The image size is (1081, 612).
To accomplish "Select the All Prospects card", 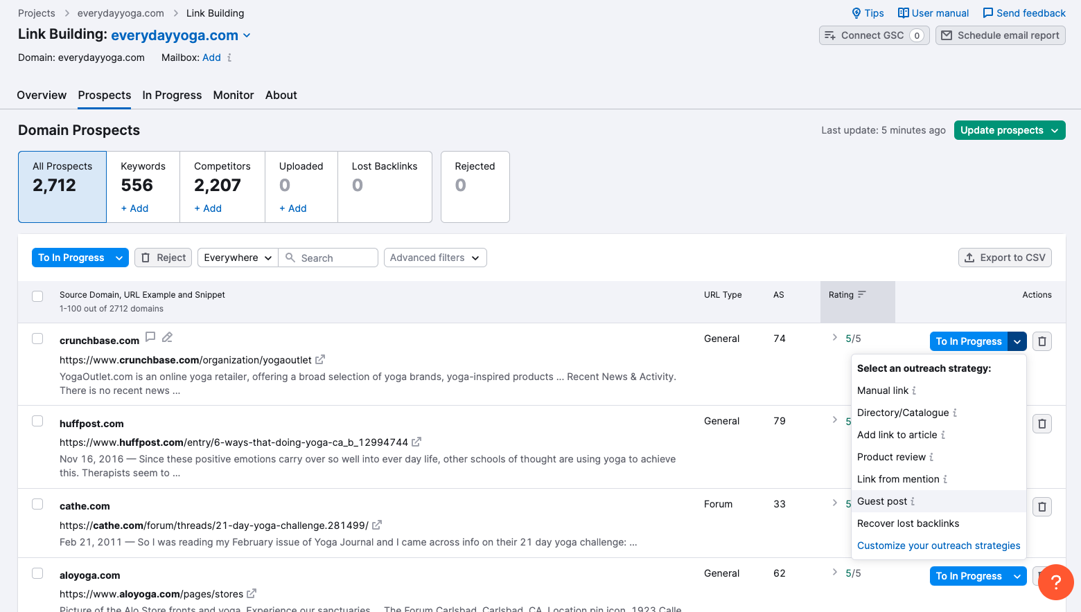I will (62, 187).
